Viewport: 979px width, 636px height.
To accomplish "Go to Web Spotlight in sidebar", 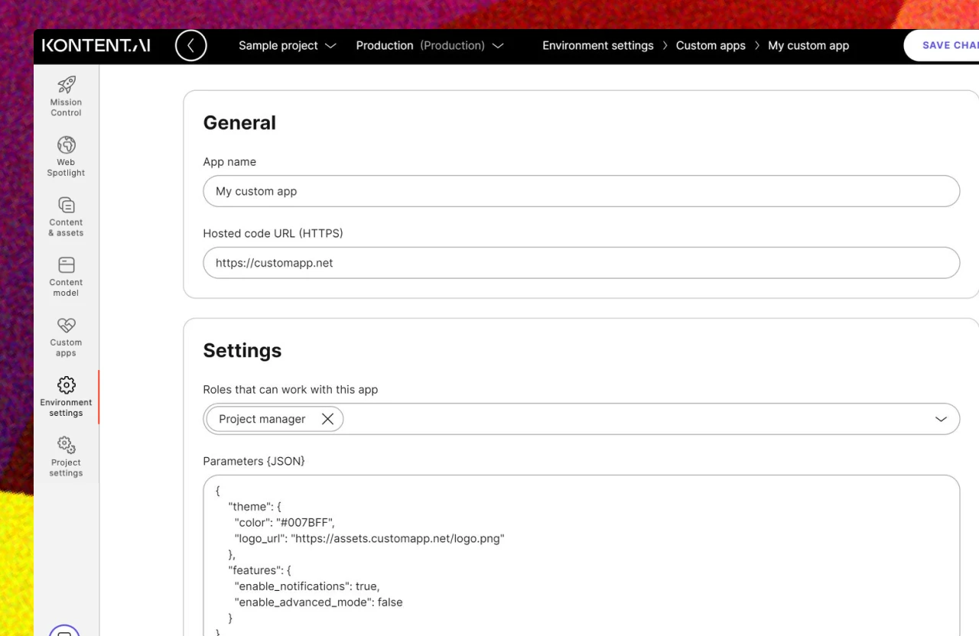I will click(x=66, y=156).
